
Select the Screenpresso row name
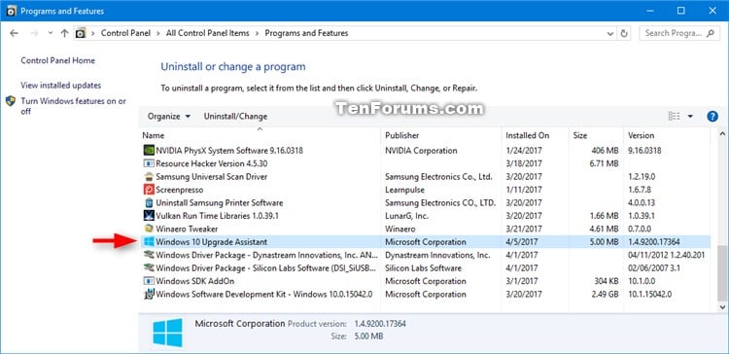[x=180, y=190]
